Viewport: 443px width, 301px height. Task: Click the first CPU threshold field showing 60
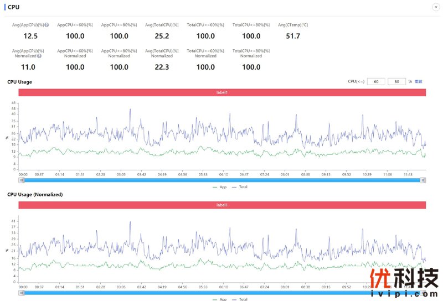(x=376, y=81)
